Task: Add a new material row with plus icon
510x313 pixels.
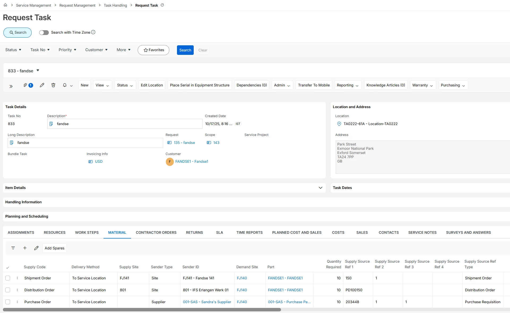Action: [x=25, y=248]
